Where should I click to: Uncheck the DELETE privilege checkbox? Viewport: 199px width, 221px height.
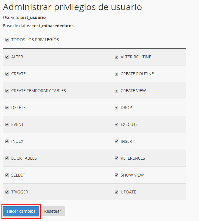pos(7,108)
